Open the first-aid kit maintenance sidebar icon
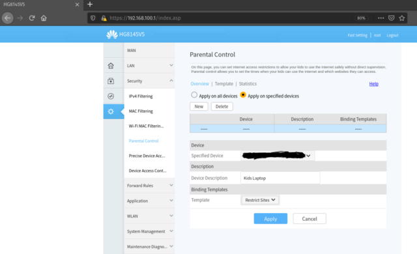The width and height of the screenshot is (417, 254). click(x=111, y=81)
